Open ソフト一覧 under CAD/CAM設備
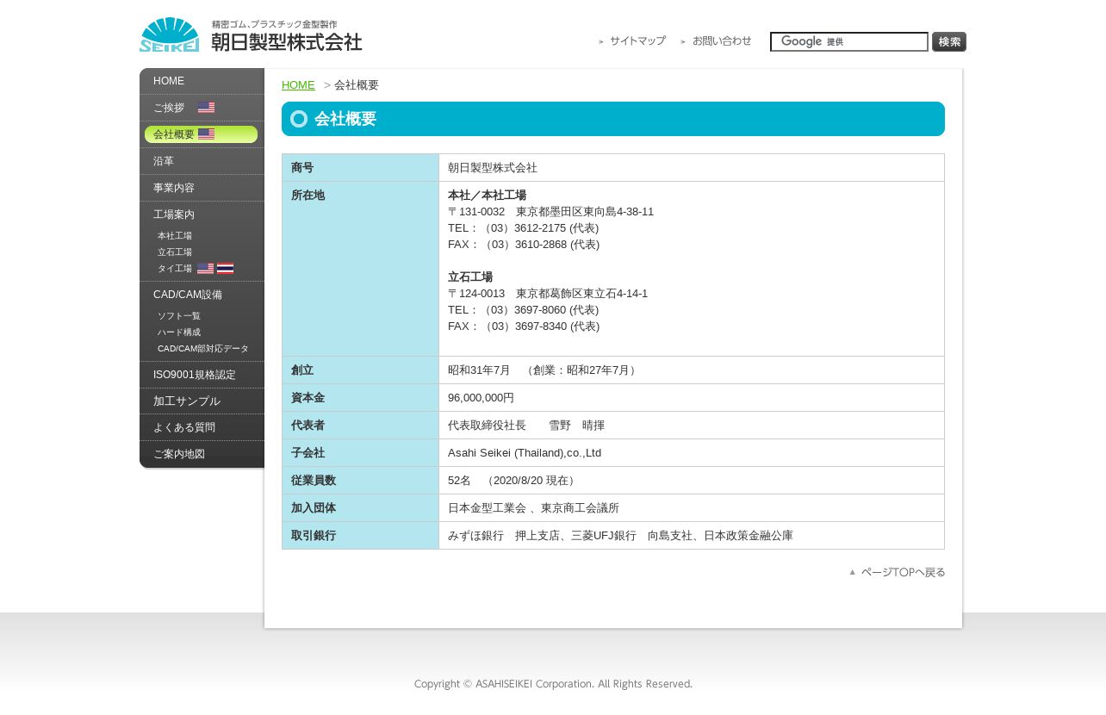 tap(179, 316)
